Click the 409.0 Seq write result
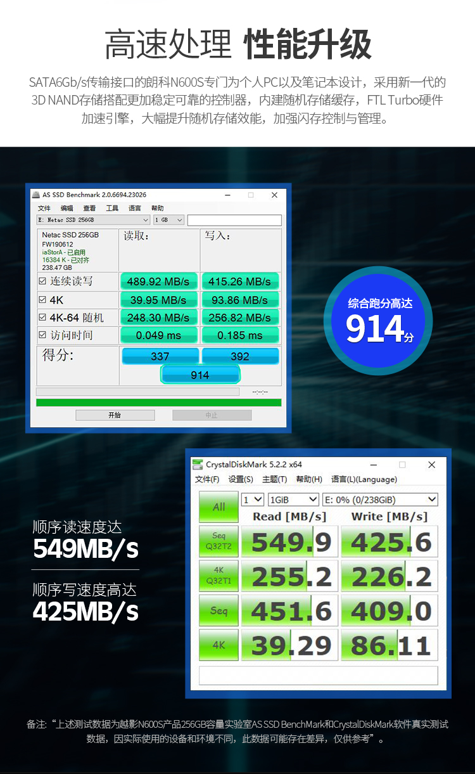475x774 pixels. (x=389, y=610)
